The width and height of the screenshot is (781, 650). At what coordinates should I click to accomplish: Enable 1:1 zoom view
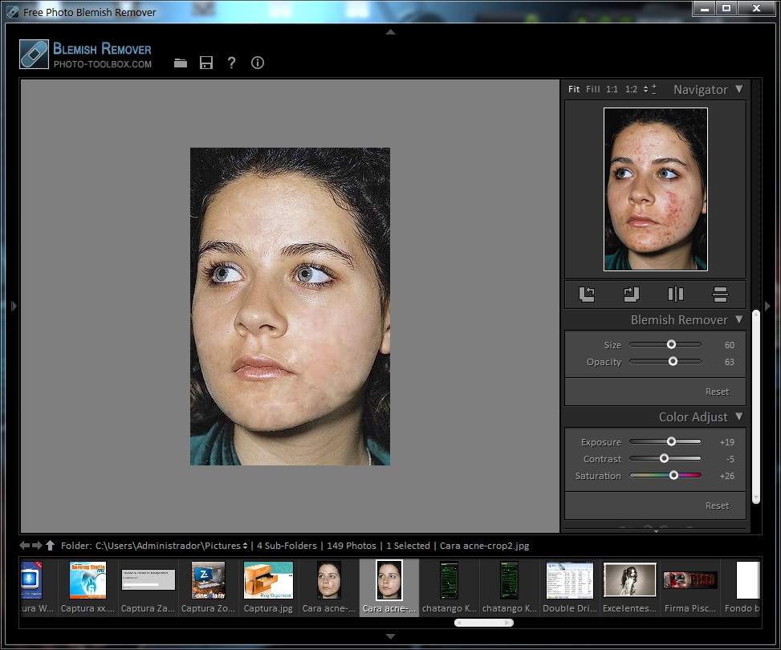[x=612, y=89]
